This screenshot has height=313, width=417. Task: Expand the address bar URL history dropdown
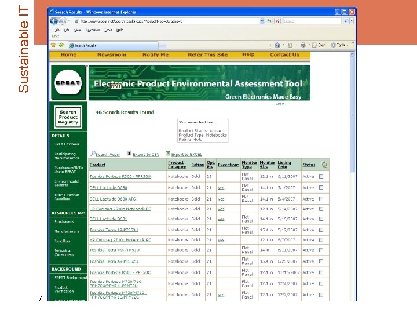262,21
